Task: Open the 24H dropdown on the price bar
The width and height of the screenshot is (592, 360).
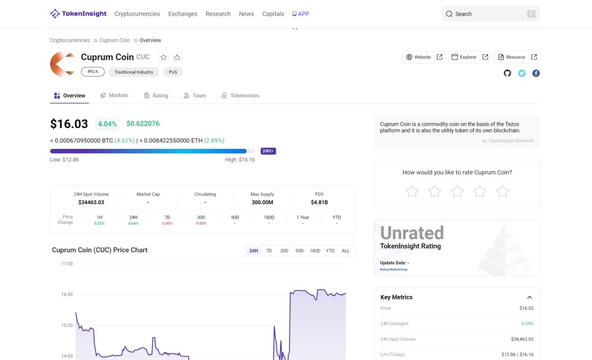Action: (x=268, y=151)
